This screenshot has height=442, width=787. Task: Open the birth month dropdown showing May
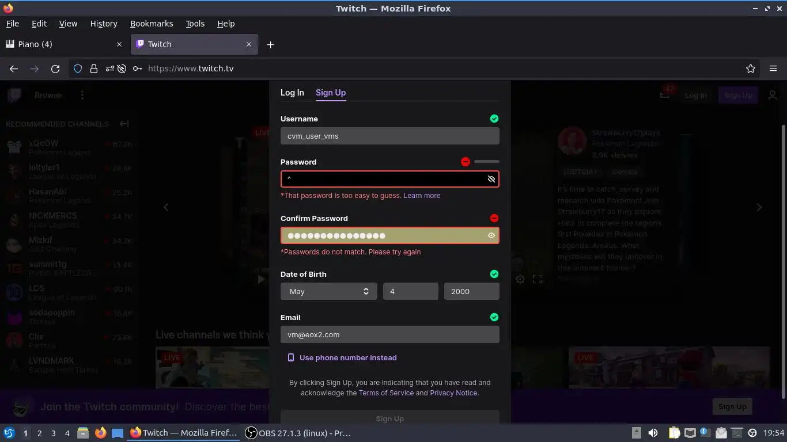(x=329, y=291)
